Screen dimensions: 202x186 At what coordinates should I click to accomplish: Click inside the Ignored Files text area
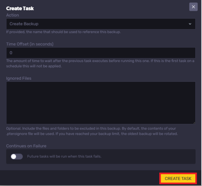pos(101,103)
